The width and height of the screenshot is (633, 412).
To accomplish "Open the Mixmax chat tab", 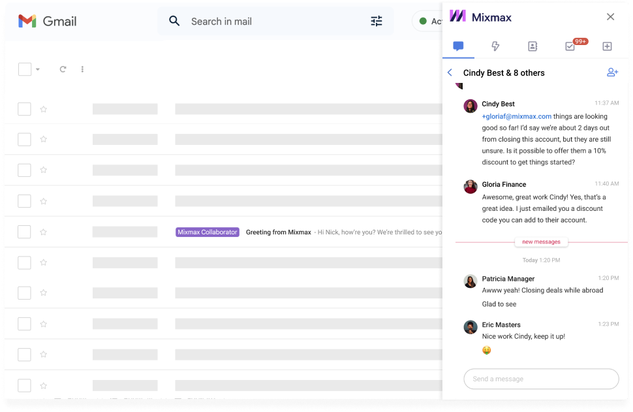I will (458, 46).
